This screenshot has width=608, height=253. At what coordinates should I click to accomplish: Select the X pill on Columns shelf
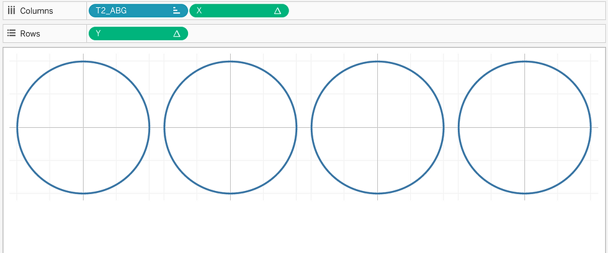coord(239,11)
